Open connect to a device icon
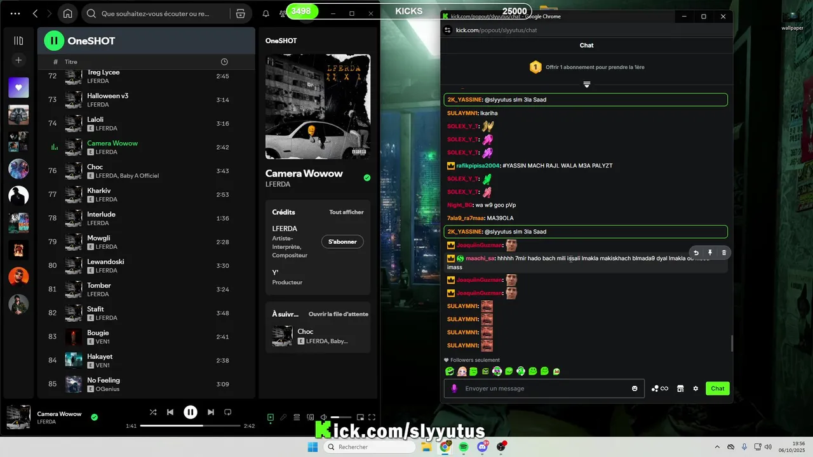The image size is (813, 457). (310, 417)
